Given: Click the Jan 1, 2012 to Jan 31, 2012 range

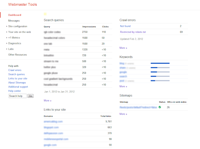Looking at the screenshot, I should [59, 92].
